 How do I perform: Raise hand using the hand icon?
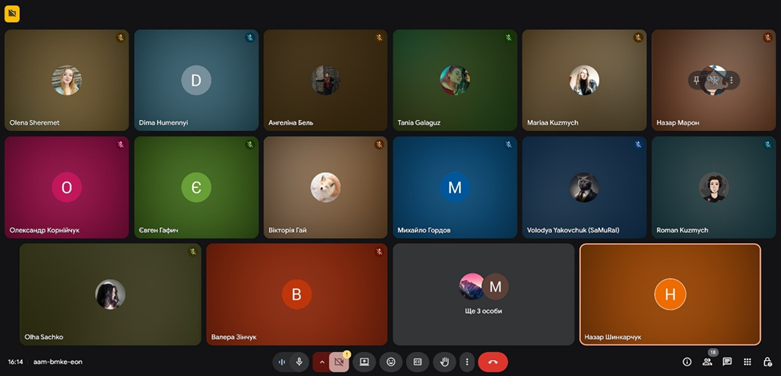pyautogui.click(x=445, y=362)
